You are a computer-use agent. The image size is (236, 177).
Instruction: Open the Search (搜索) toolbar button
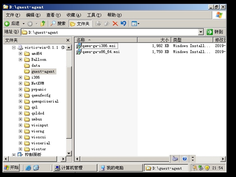tap(58, 24)
